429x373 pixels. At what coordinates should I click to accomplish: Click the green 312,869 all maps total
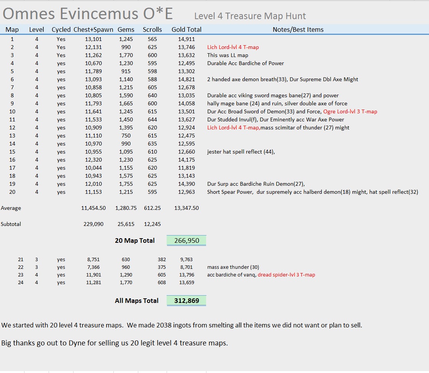[186, 301]
